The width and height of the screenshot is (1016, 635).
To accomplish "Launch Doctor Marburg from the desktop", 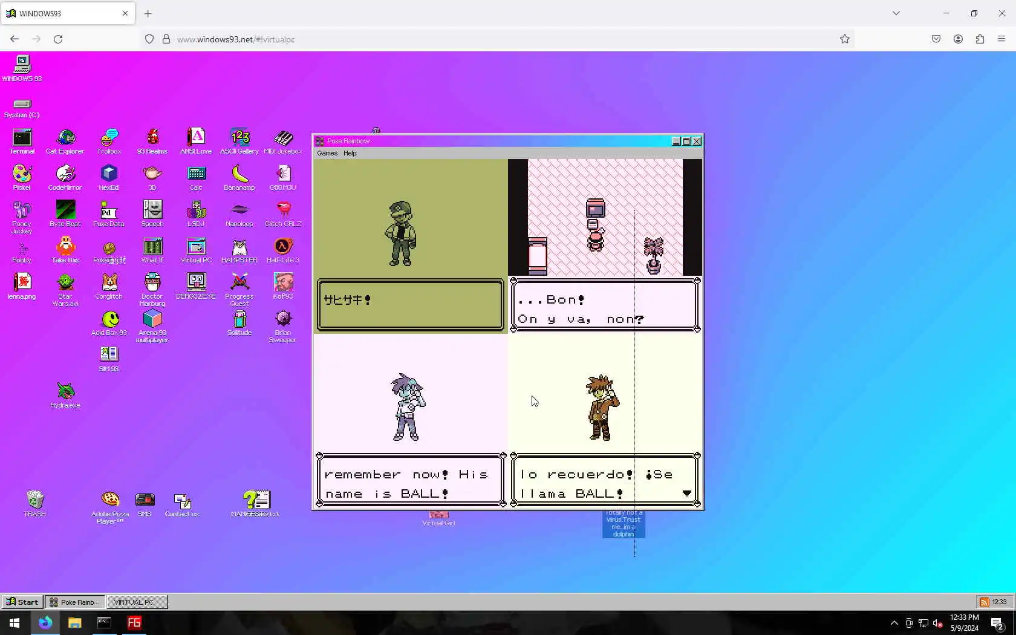I will click(152, 291).
